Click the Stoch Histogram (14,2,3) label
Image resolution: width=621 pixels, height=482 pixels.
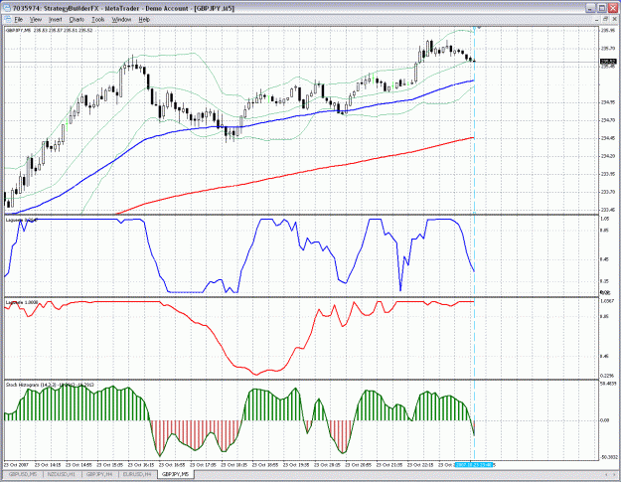[x=50, y=385]
